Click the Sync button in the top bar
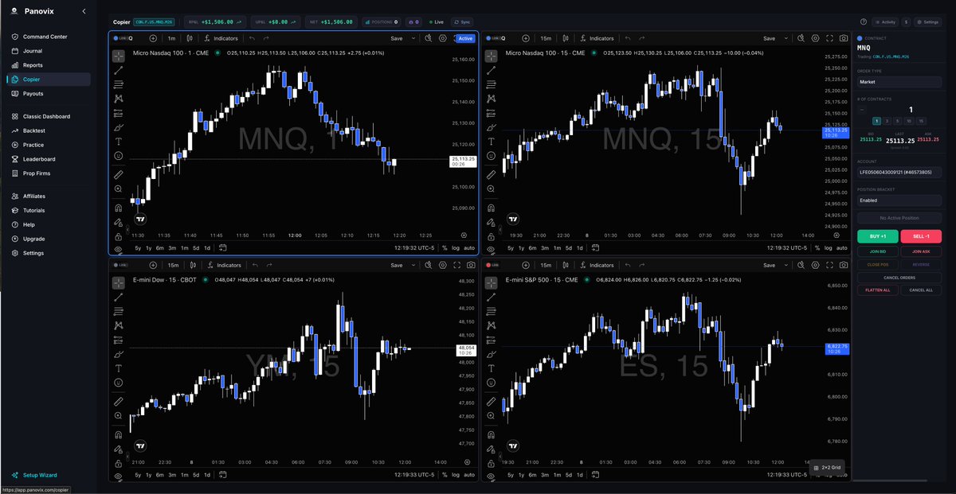 point(462,21)
